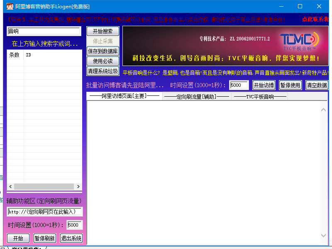Switch to the 阿里访博页面[主要] tab

pos(124,96)
